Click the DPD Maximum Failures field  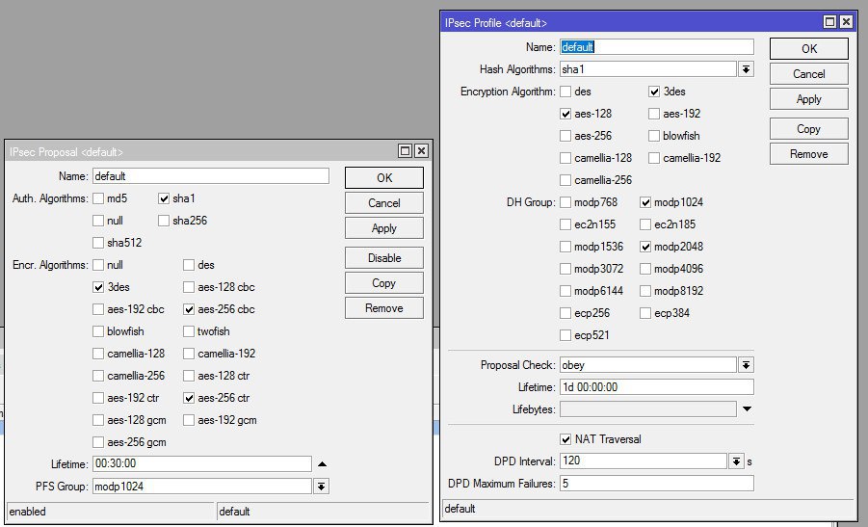(656, 484)
